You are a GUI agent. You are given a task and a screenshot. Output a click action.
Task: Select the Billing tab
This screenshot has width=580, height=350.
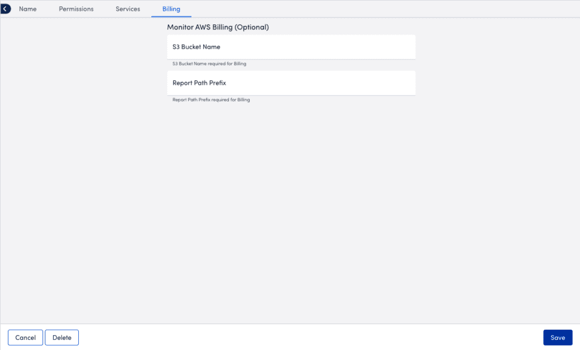coord(171,9)
